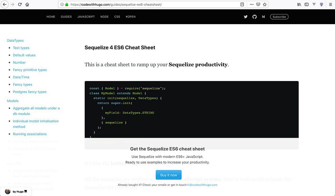Jump to Fancy primitive types section

[30, 70]
